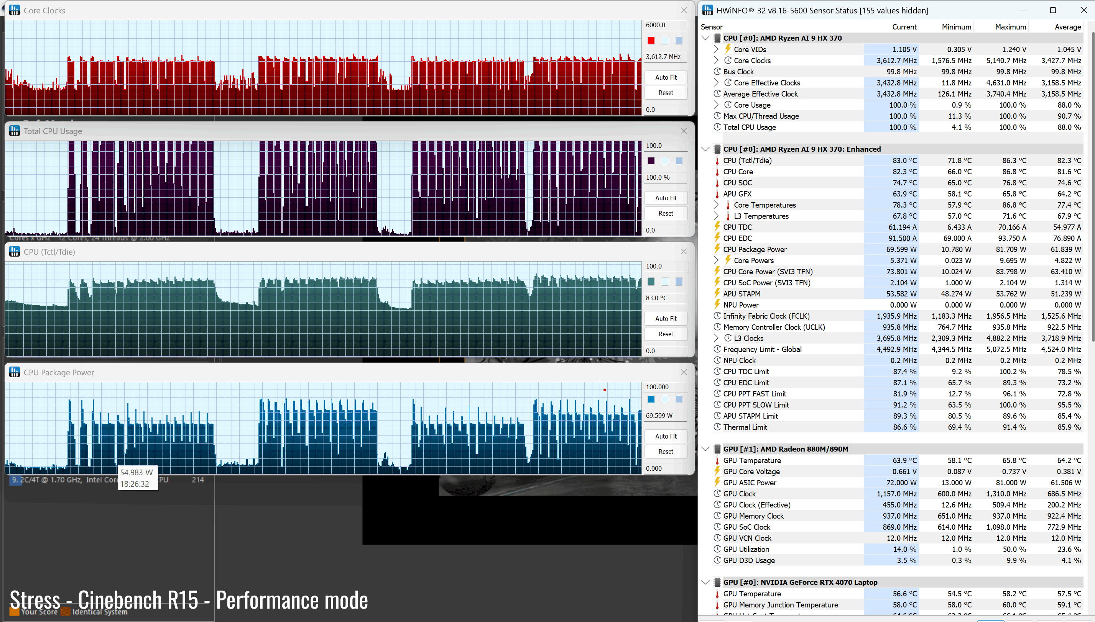Click the lightning icon next to NPU Power
This screenshot has width=1095, height=622.
[717, 304]
